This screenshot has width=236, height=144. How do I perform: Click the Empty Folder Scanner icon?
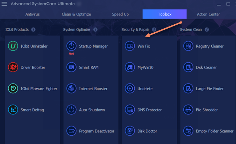coord(188,131)
